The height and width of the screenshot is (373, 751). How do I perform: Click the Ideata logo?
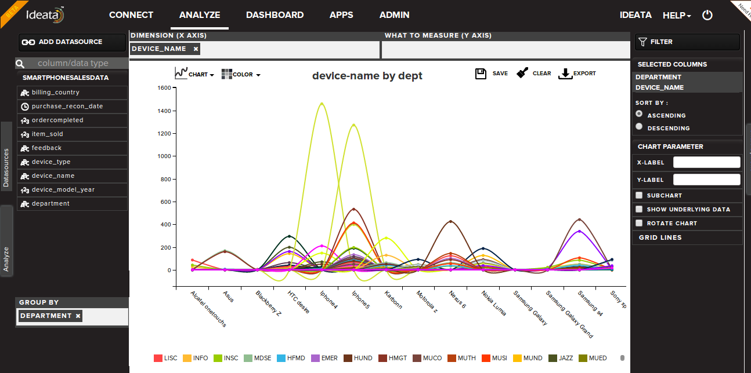[45, 14]
